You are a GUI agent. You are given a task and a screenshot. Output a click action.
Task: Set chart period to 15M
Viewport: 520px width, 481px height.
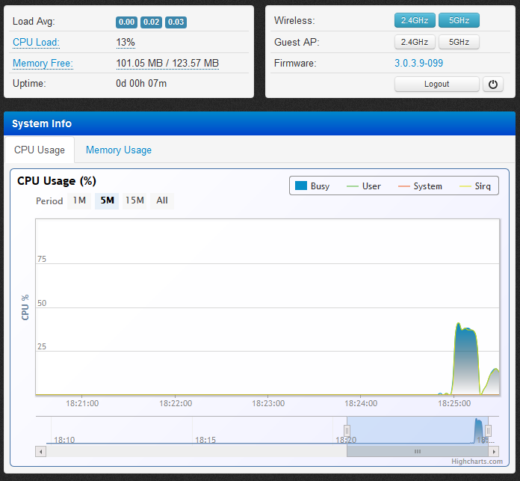coord(134,200)
